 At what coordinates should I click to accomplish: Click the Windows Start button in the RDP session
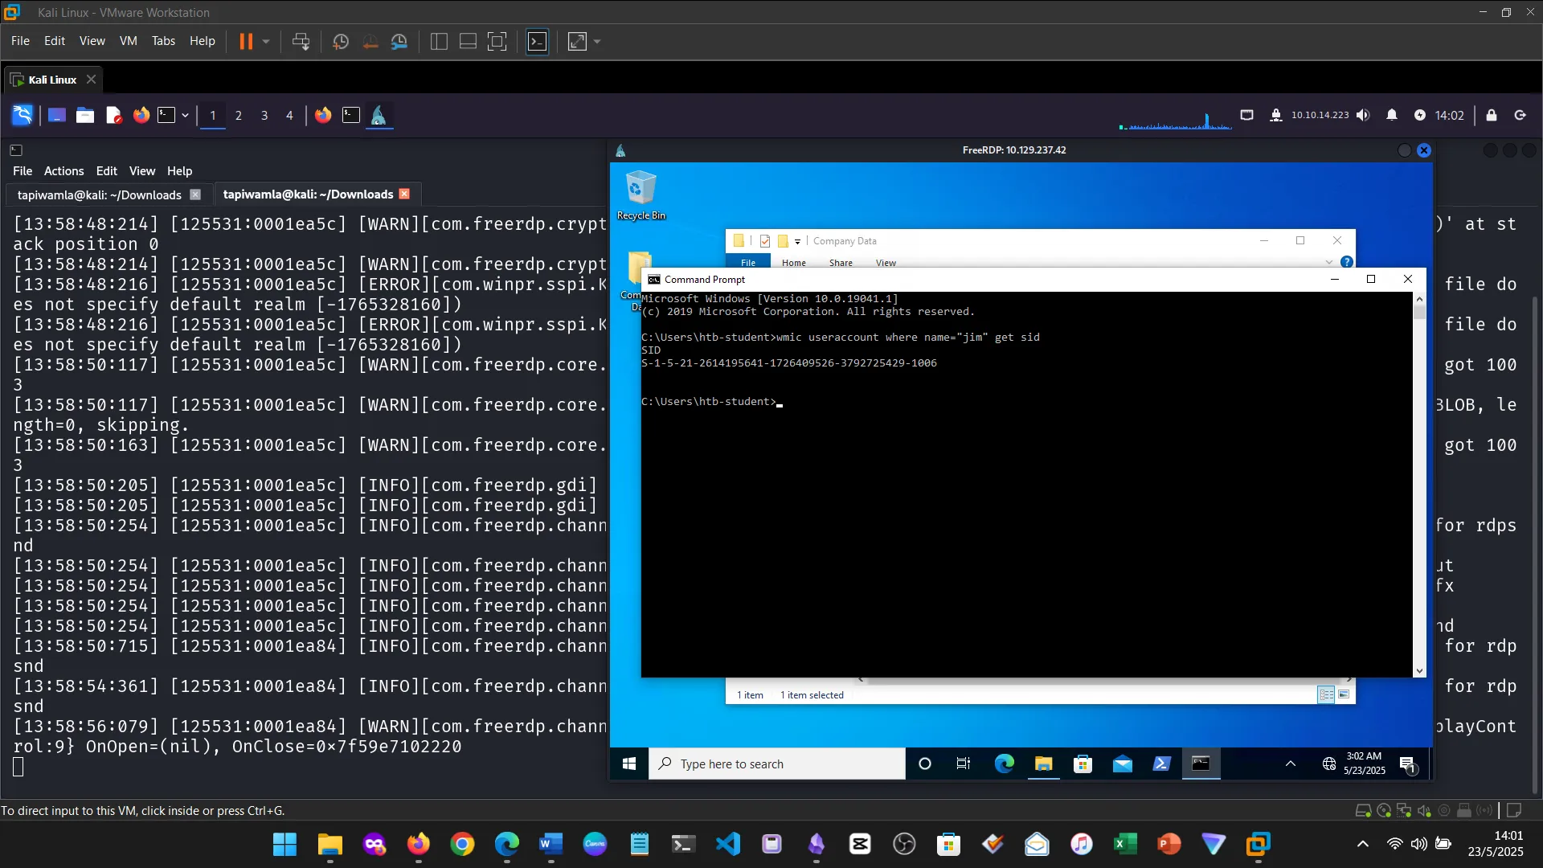tap(629, 764)
